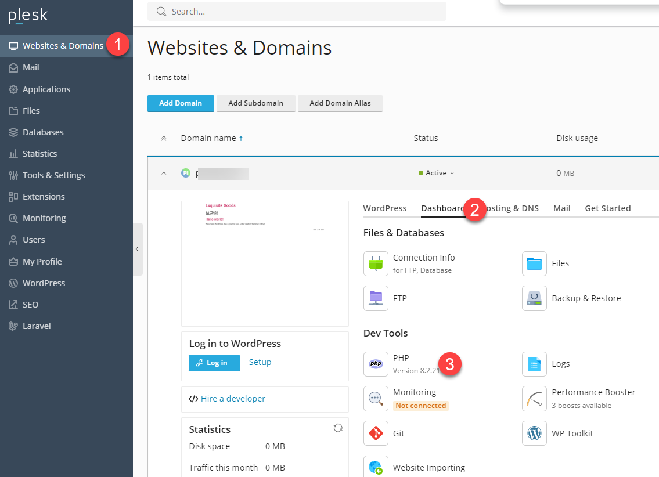Open Connection Info plug icon
Image resolution: width=659 pixels, height=477 pixels.
[376, 263]
